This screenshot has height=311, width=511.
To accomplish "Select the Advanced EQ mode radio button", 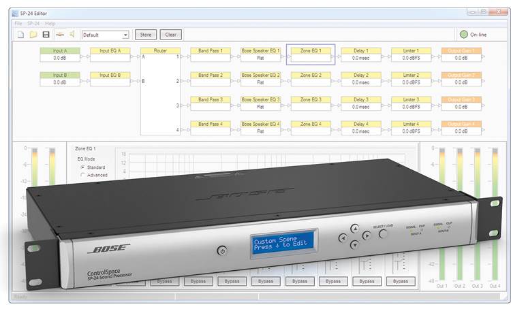I will click(x=82, y=175).
